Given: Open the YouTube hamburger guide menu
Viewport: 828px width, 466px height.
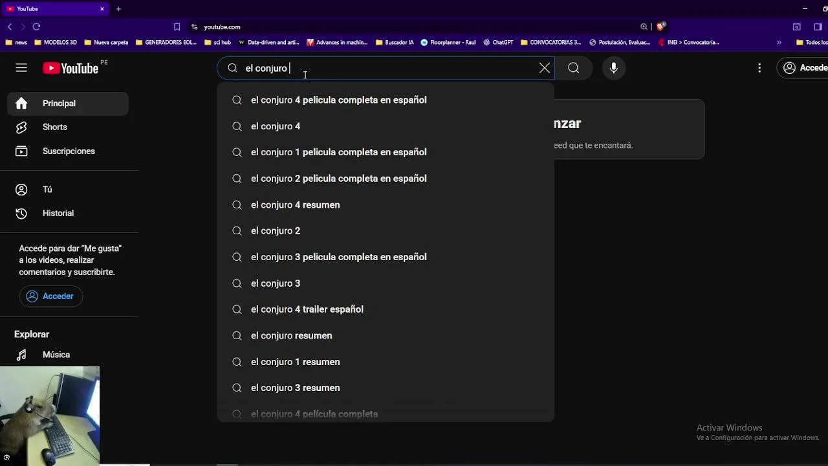Looking at the screenshot, I should point(21,68).
